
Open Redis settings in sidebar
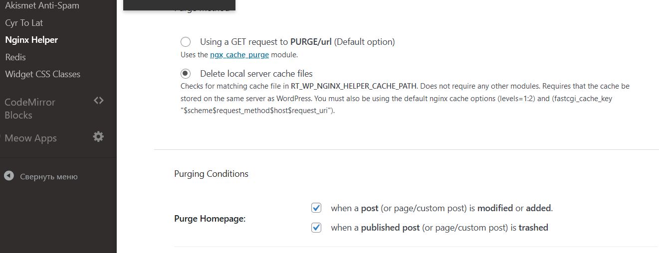[x=15, y=57]
